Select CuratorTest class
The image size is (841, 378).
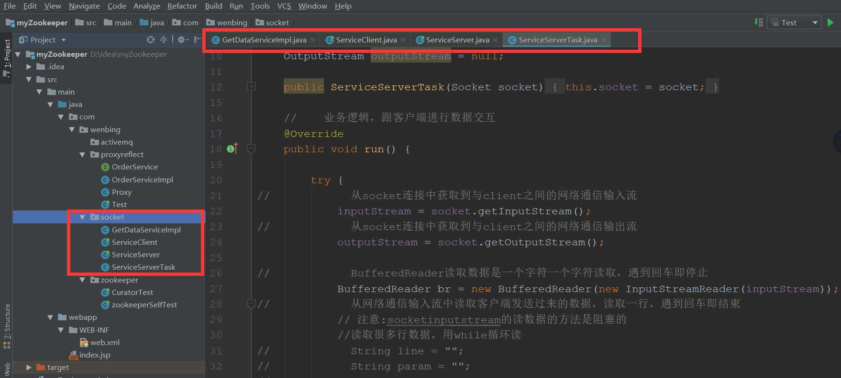coord(127,292)
